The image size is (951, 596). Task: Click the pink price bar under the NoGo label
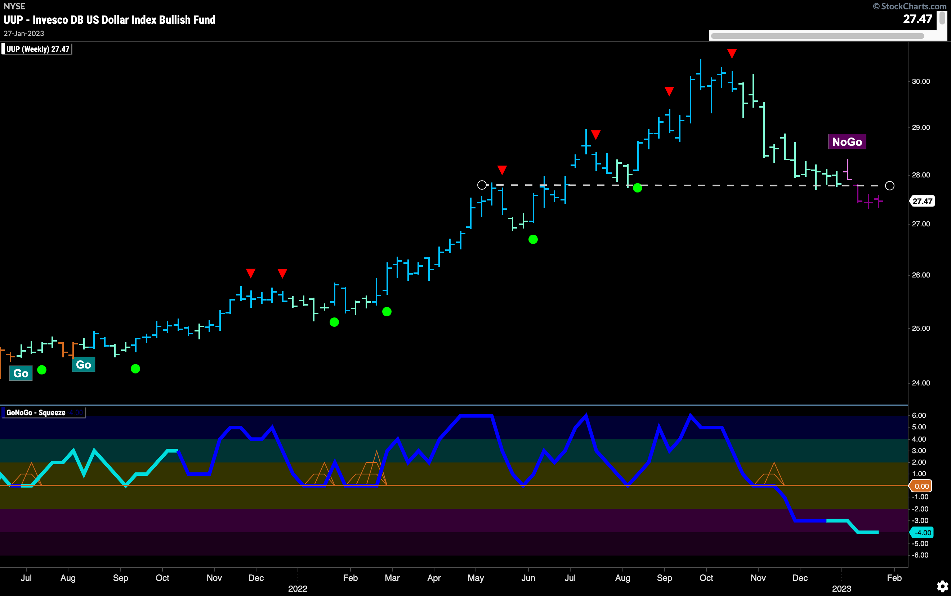pos(848,170)
